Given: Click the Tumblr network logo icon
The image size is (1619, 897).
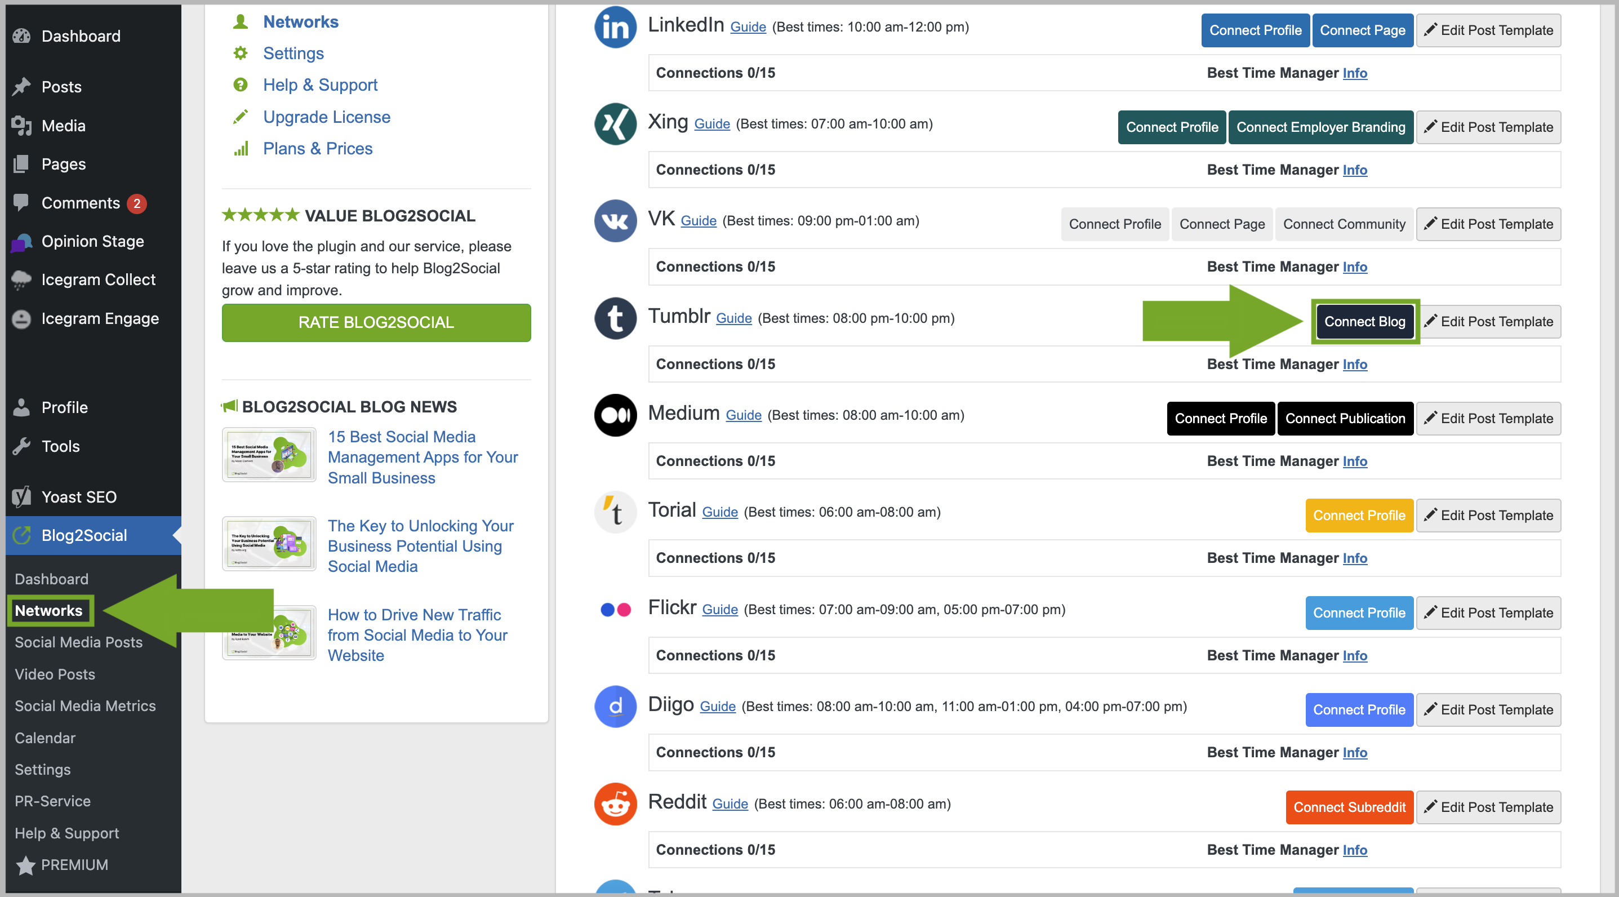Looking at the screenshot, I should pyautogui.click(x=615, y=318).
